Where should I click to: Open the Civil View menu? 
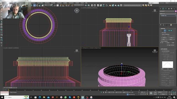tap(53, 3)
